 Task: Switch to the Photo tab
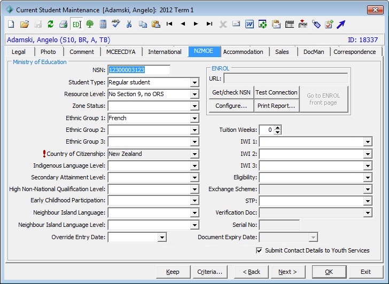pos(48,52)
